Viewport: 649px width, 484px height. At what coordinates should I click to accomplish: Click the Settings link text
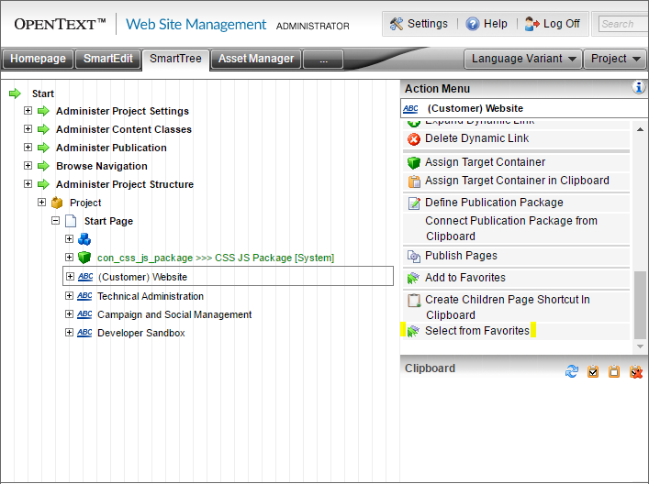click(x=428, y=24)
